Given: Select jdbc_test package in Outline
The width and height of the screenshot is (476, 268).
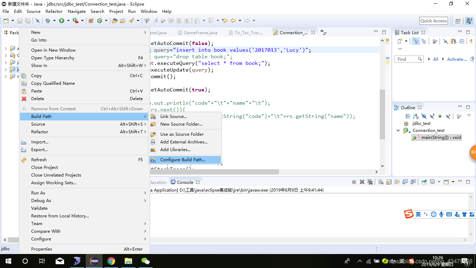Looking at the screenshot, I should (x=421, y=124).
